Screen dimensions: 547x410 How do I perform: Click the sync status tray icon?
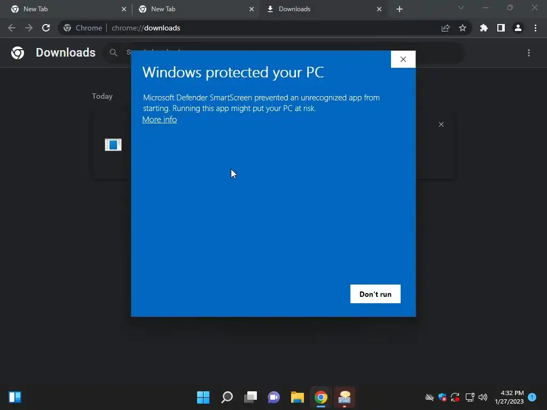click(x=455, y=397)
